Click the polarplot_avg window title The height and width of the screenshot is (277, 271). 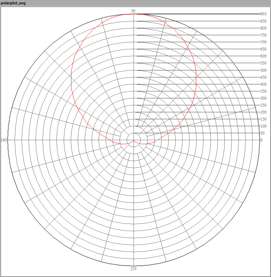(13, 3)
